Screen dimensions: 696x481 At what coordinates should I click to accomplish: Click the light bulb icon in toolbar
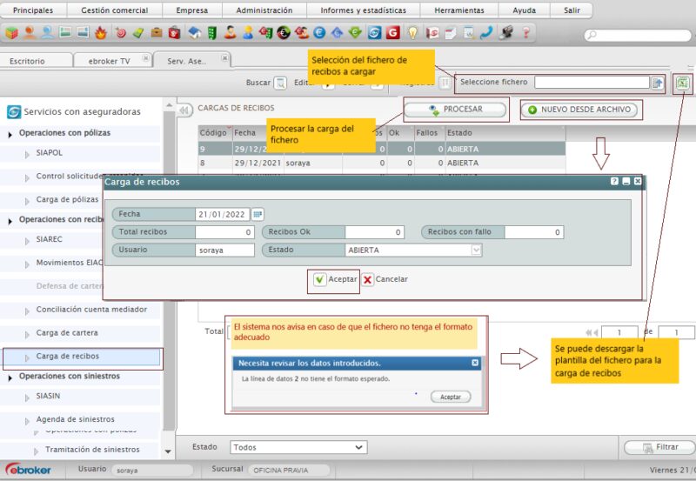(412, 33)
